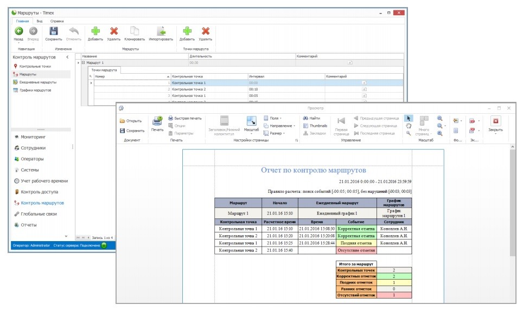Save changes with the Сохранить floppy icon in Timex
The width and height of the screenshot is (523, 311).
[x=53, y=31]
